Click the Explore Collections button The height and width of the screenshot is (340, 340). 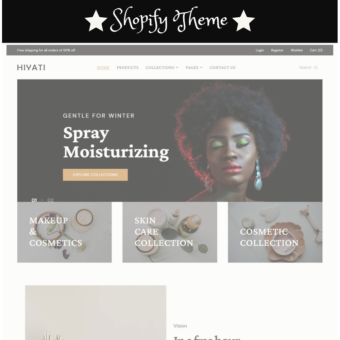pos(95,175)
